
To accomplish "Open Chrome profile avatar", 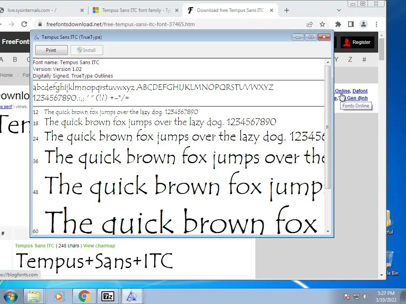I will point(364,24).
